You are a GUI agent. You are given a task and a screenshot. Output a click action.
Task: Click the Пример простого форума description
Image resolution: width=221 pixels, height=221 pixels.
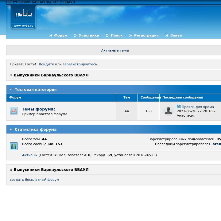tap(45, 114)
